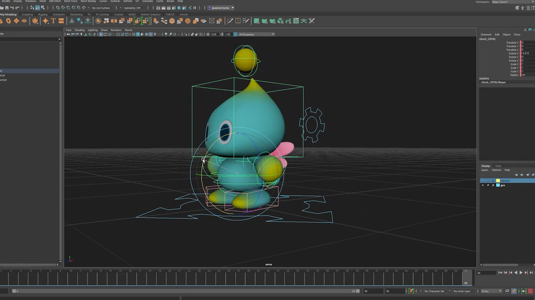Screen dimensions: 535x300
Task: Switch to the Rigging shelf tab
Action: (x=43, y=15)
